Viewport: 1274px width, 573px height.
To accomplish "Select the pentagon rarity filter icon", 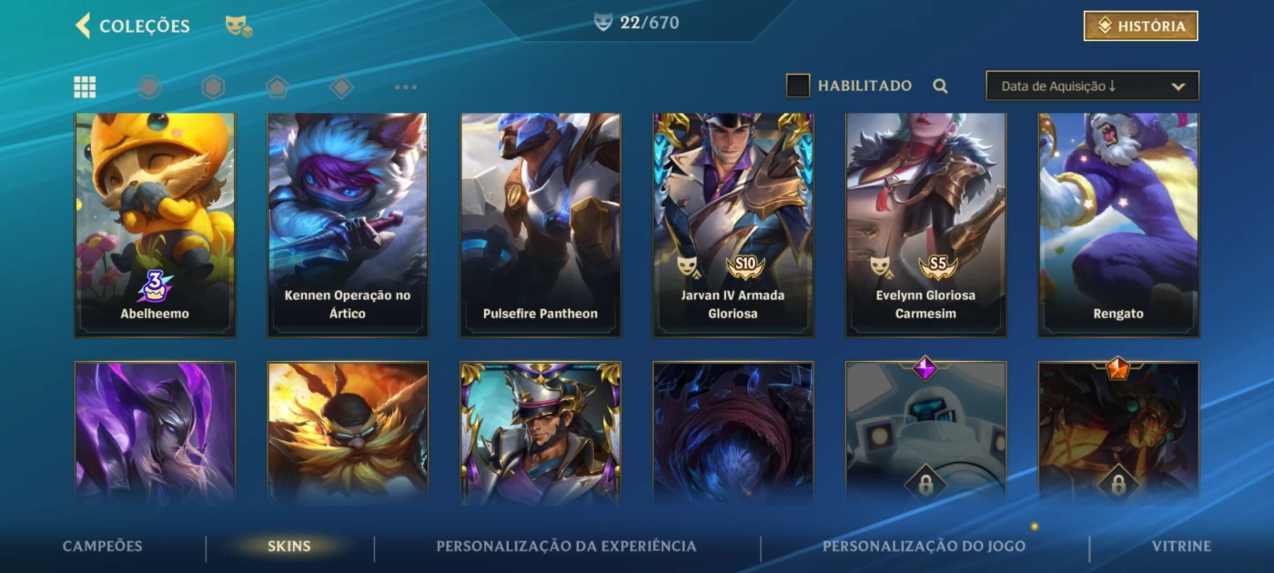I will click(278, 87).
